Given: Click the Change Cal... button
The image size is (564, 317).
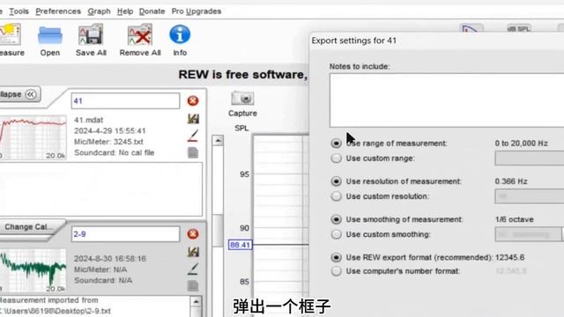Looking at the screenshot, I should pyautogui.click(x=29, y=227).
